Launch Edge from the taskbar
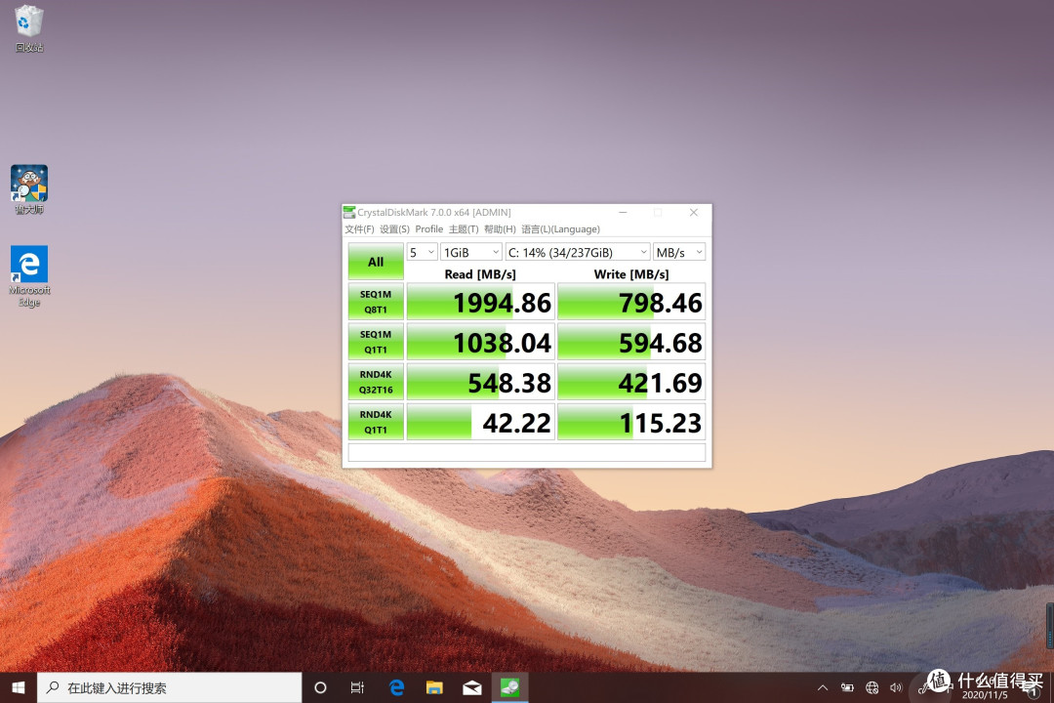Screen dimensions: 1054x703 pyautogui.click(x=396, y=687)
